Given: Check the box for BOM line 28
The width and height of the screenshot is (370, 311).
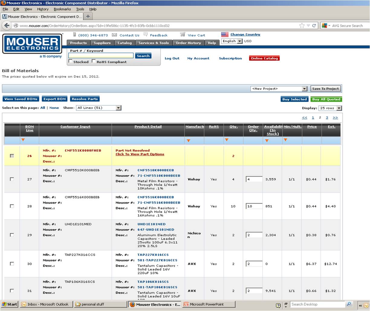Looking at the screenshot, I should pos(12,206).
